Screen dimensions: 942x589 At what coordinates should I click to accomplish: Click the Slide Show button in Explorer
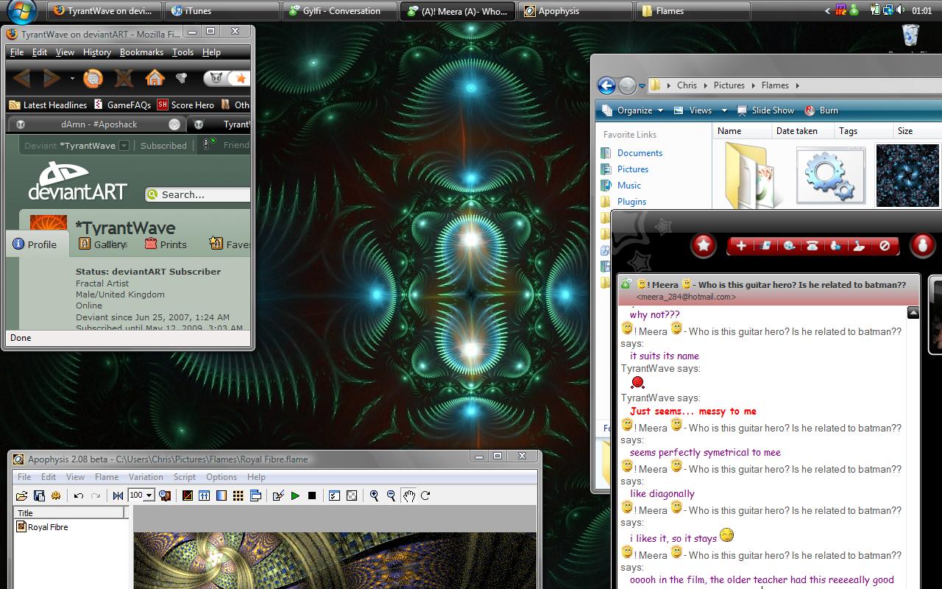click(x=765, y=110)
